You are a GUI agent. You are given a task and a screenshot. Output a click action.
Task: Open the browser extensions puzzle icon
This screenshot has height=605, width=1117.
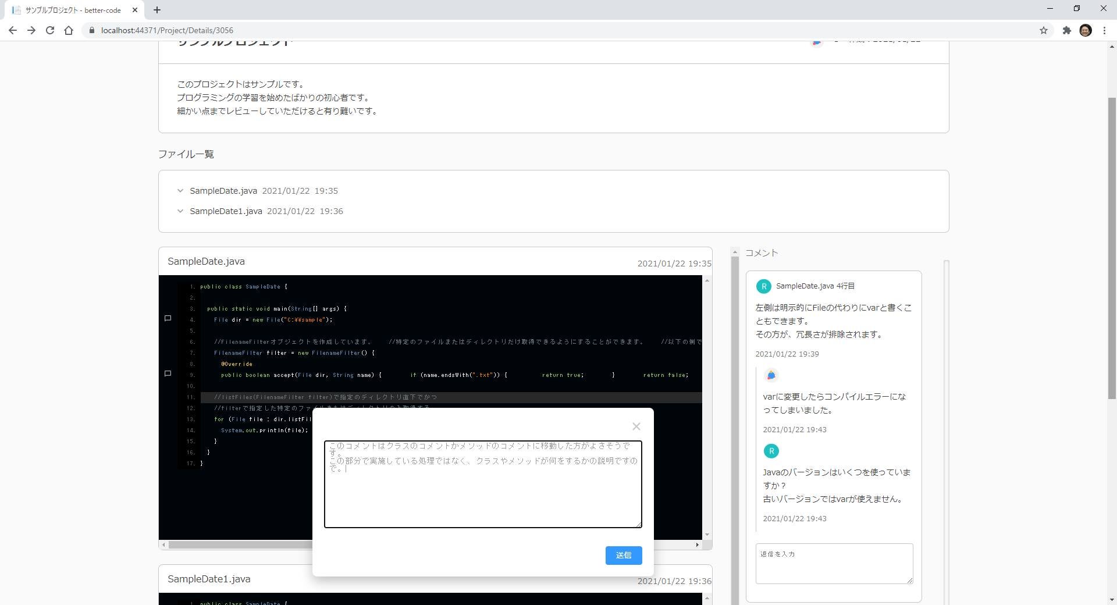[x=1066, y=30]
